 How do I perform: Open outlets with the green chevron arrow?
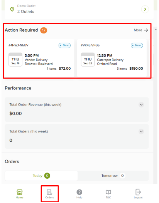pyautogui.click(x=145, y=9)
